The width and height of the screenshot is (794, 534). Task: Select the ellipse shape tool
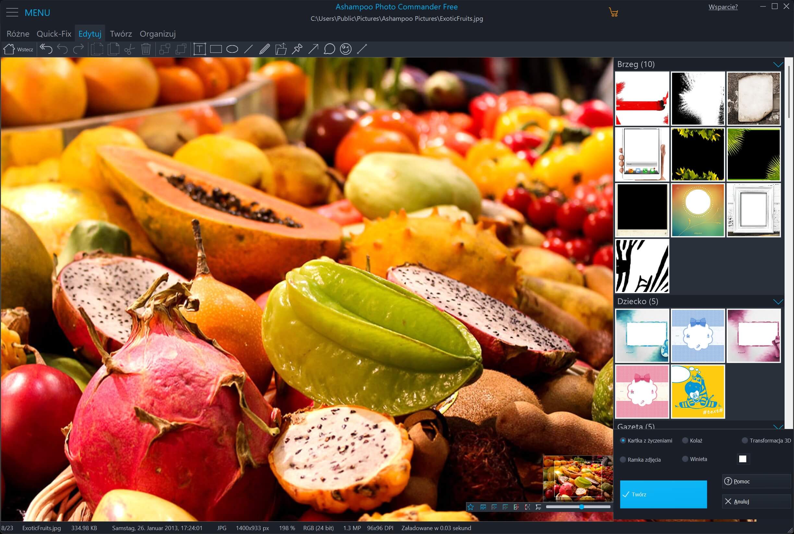pyautogui.click(x=232, y=49)
